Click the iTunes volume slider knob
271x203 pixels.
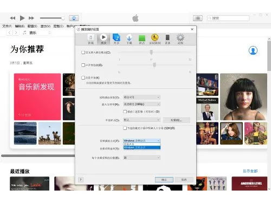pyautogui.click(x=63, y=18)
